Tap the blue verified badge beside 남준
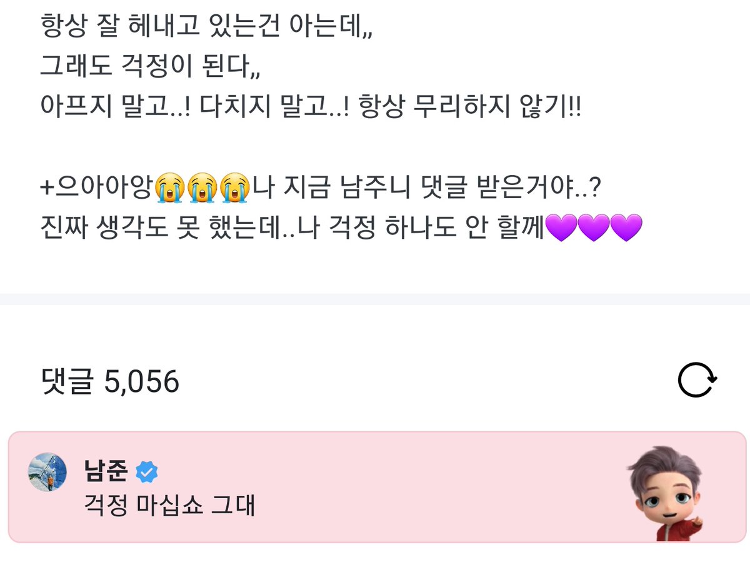The image size is (750, 562). pos(147,473)
